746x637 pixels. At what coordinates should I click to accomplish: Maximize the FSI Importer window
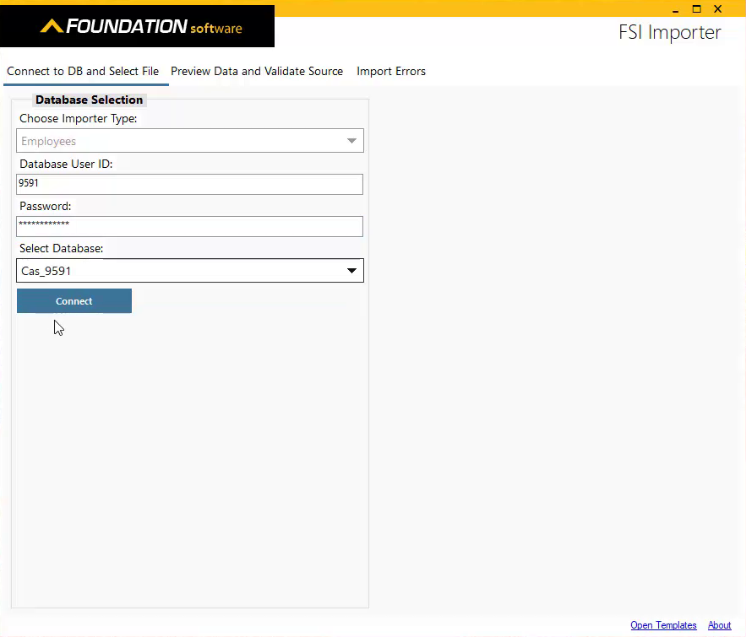696,9
